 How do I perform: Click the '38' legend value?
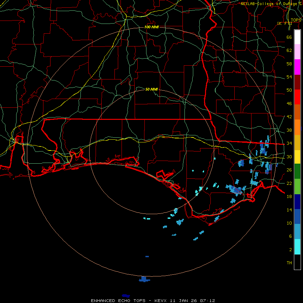click(289, 130)
